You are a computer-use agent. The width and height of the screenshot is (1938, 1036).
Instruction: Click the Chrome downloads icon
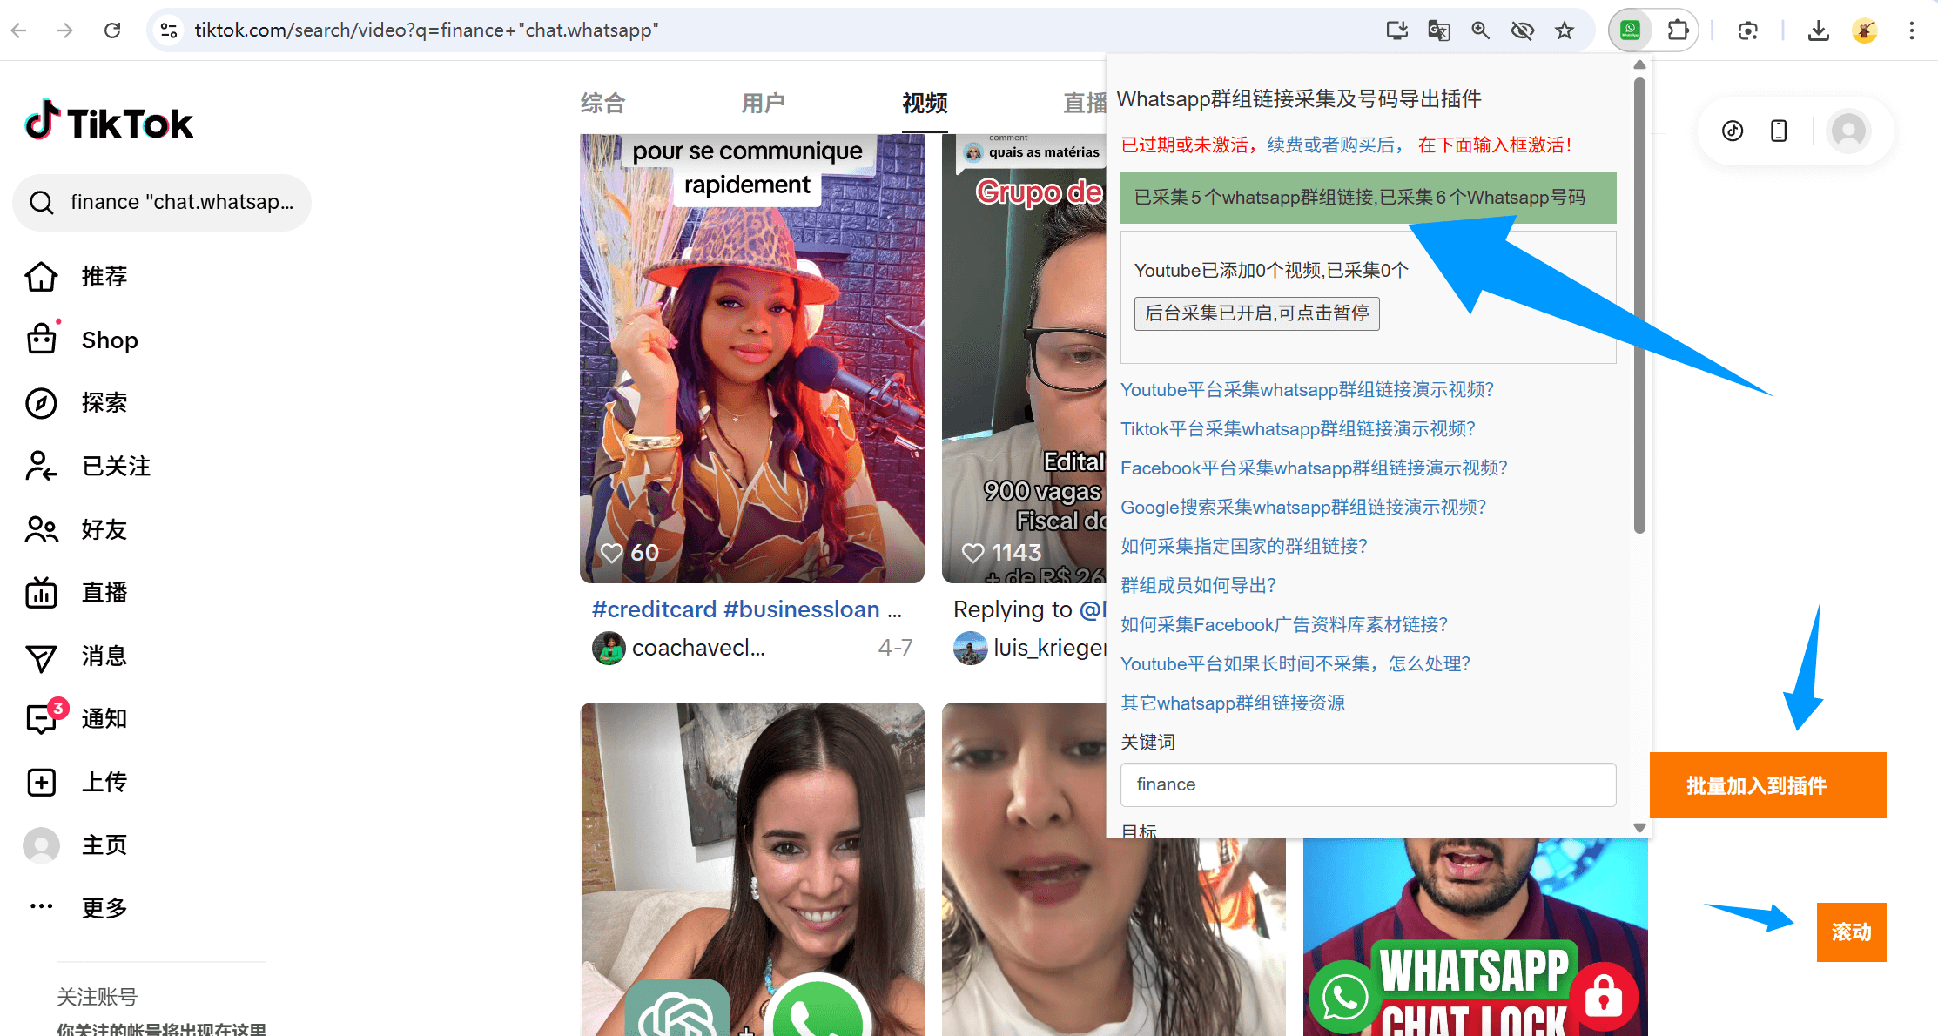point(1818,30)
